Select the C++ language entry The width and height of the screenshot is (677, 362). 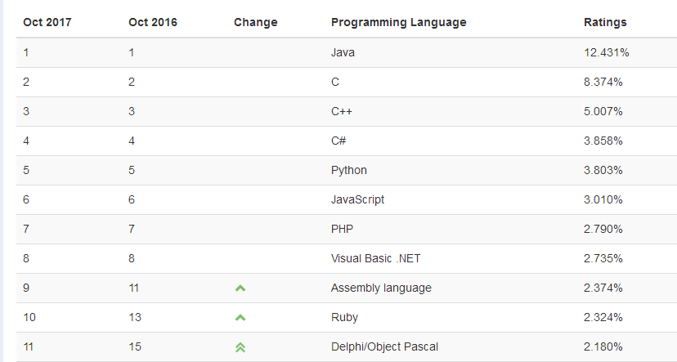click(341, 111)
